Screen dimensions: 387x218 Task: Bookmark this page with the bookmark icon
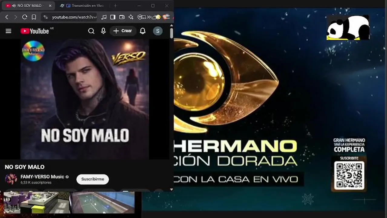34,17
